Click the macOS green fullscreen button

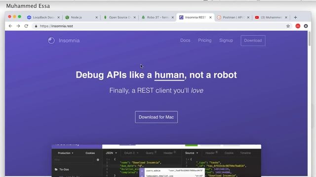[20, 17]
